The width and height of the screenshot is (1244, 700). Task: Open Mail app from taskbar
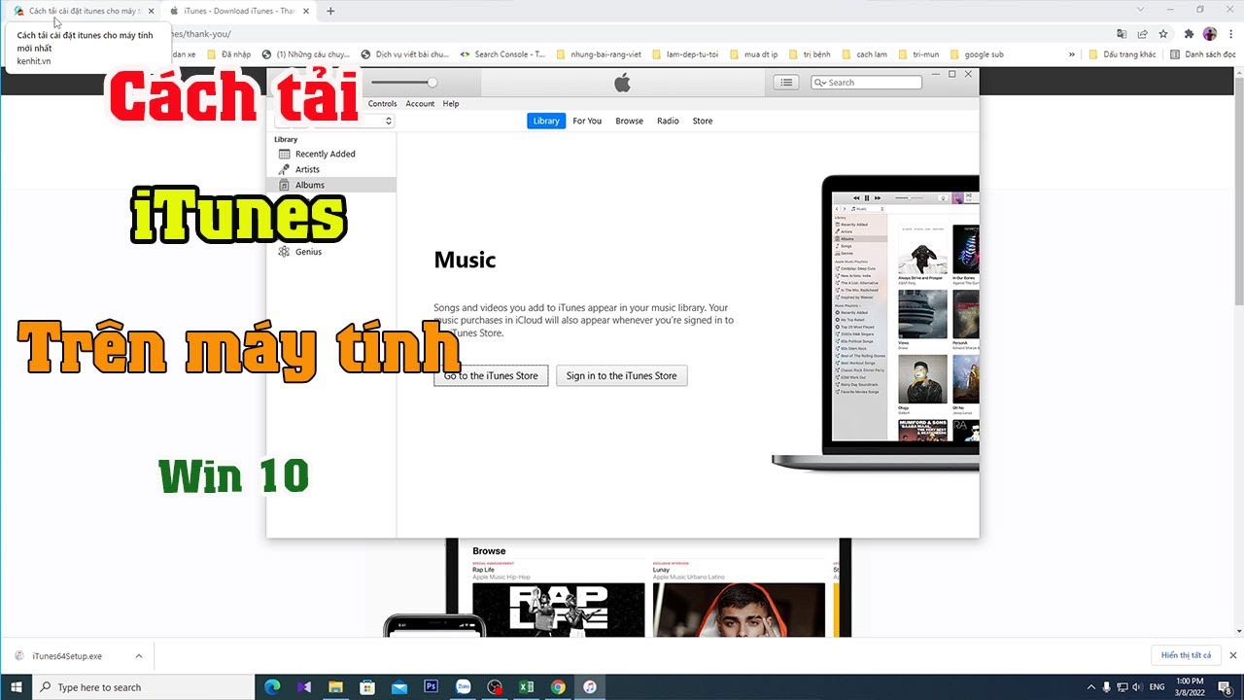coord(399,686)
